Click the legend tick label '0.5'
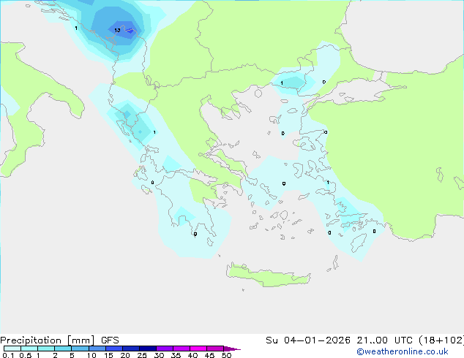 click(x=25, y=355)
